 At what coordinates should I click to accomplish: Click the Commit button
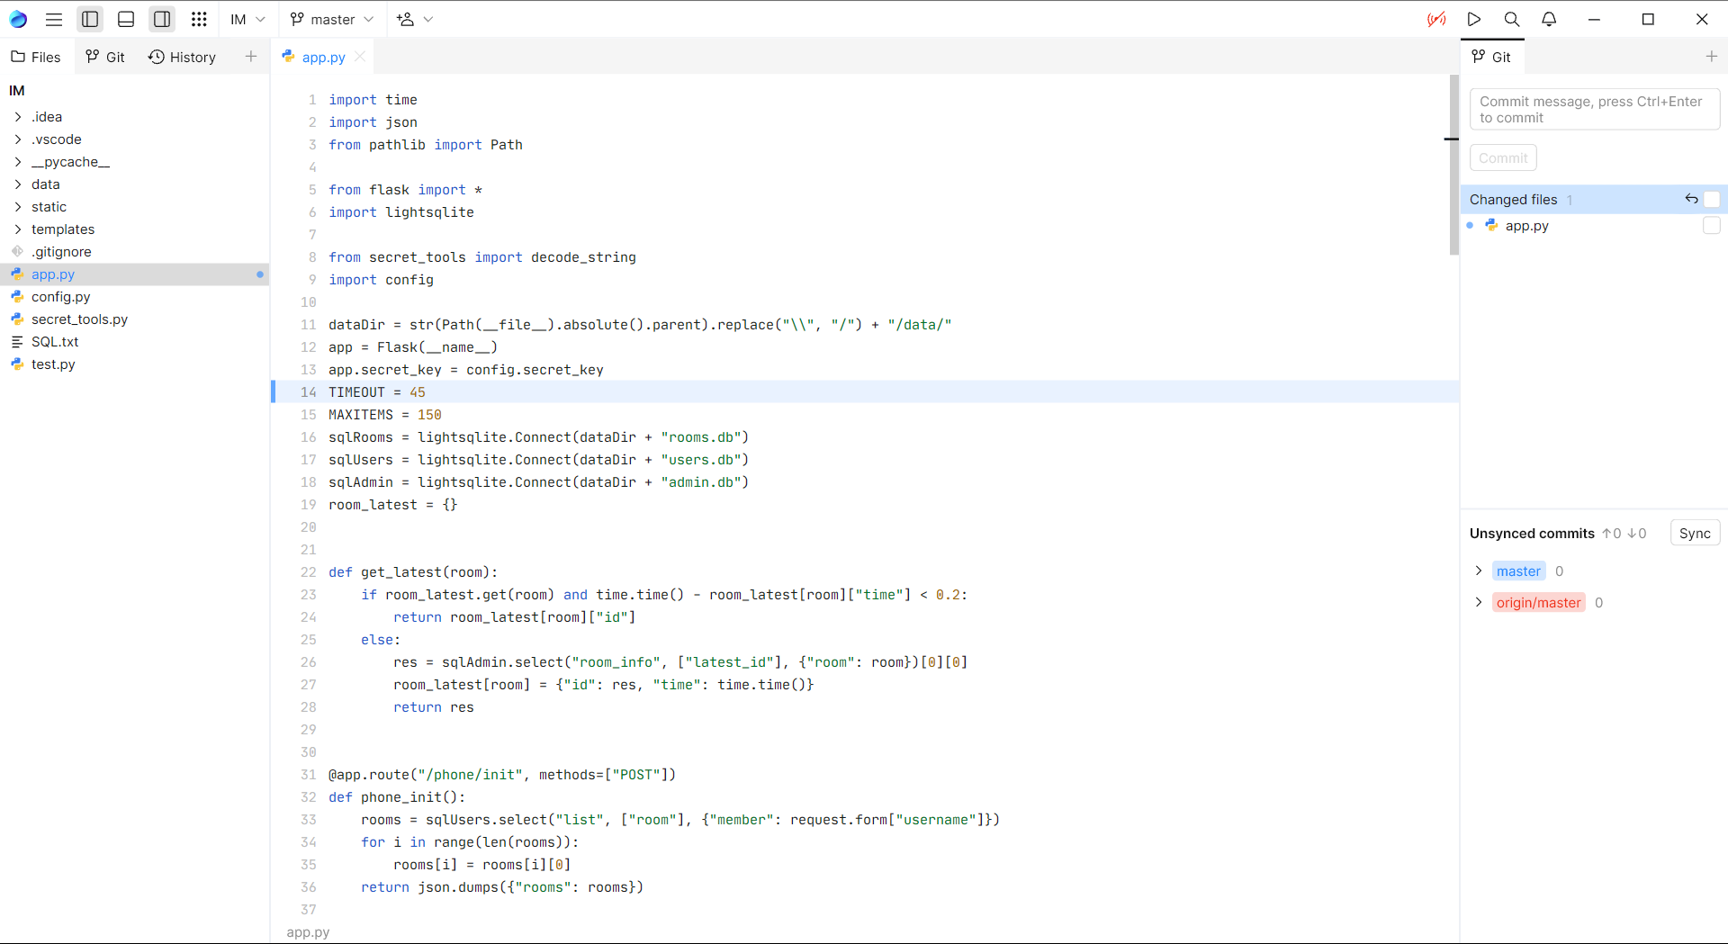coord(1503,157)
